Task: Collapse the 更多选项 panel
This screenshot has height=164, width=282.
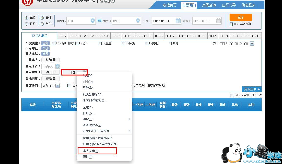Action: point(252,89)
